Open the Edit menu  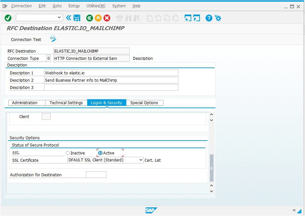pos(42,6)
